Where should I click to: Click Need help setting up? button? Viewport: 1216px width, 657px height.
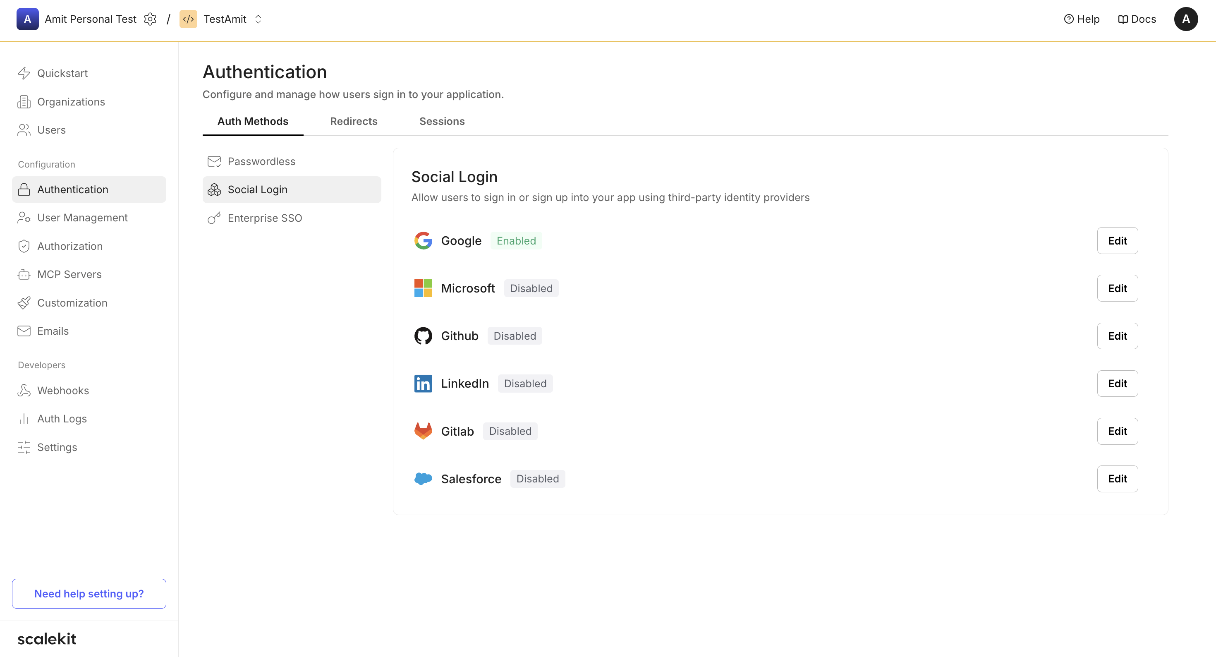coord(89,594)
